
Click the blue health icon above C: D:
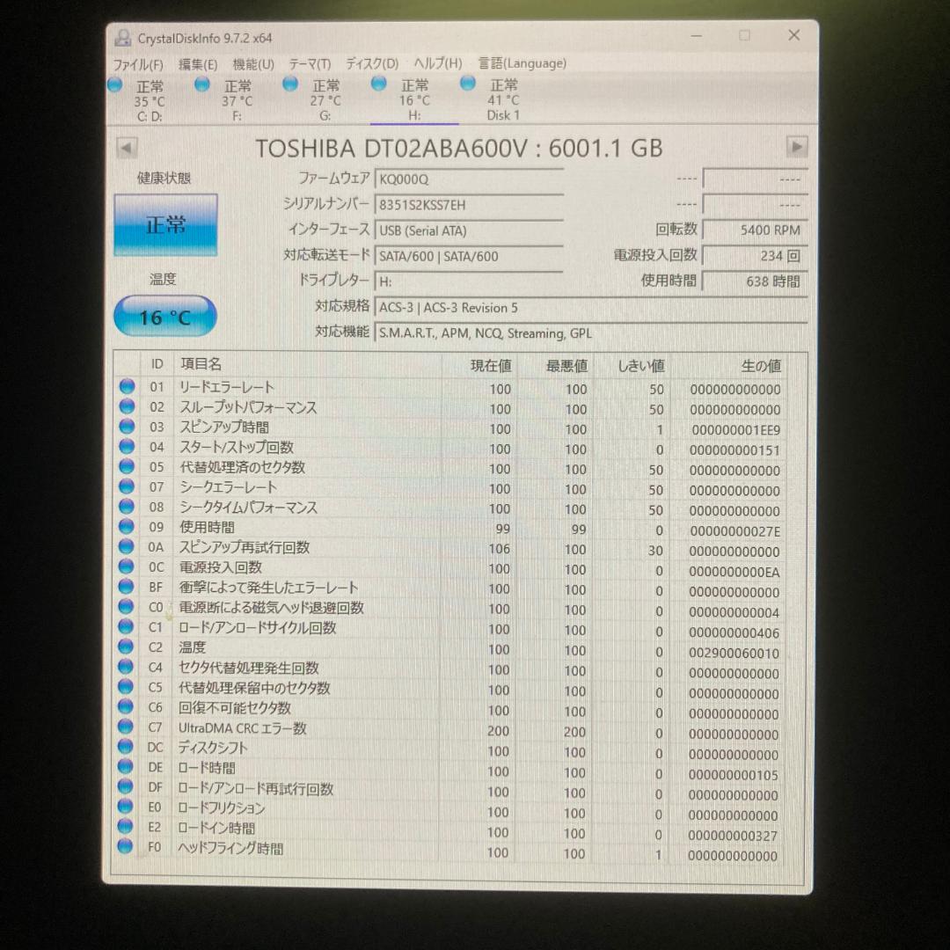point(114,83)
